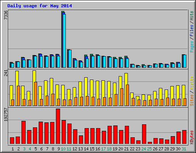Click the Hits legend label

191,16
